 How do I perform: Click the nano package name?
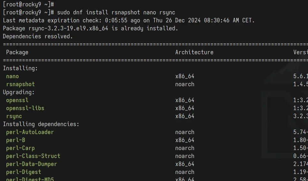(12, 76)
